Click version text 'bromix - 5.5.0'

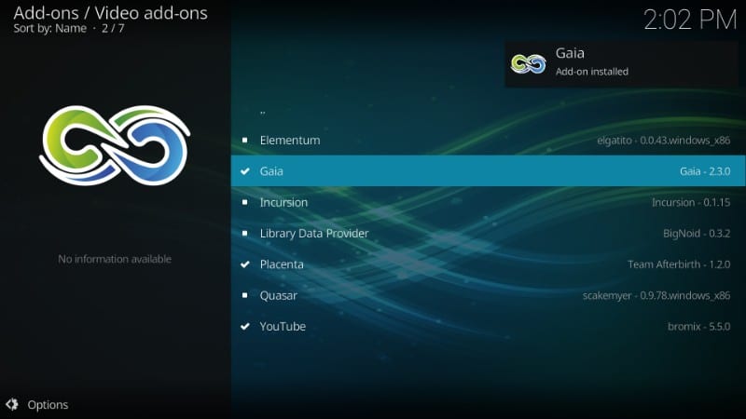point(698,327)
